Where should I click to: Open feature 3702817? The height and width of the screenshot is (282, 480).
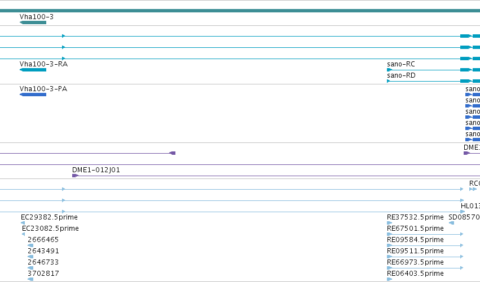[43, 274]
